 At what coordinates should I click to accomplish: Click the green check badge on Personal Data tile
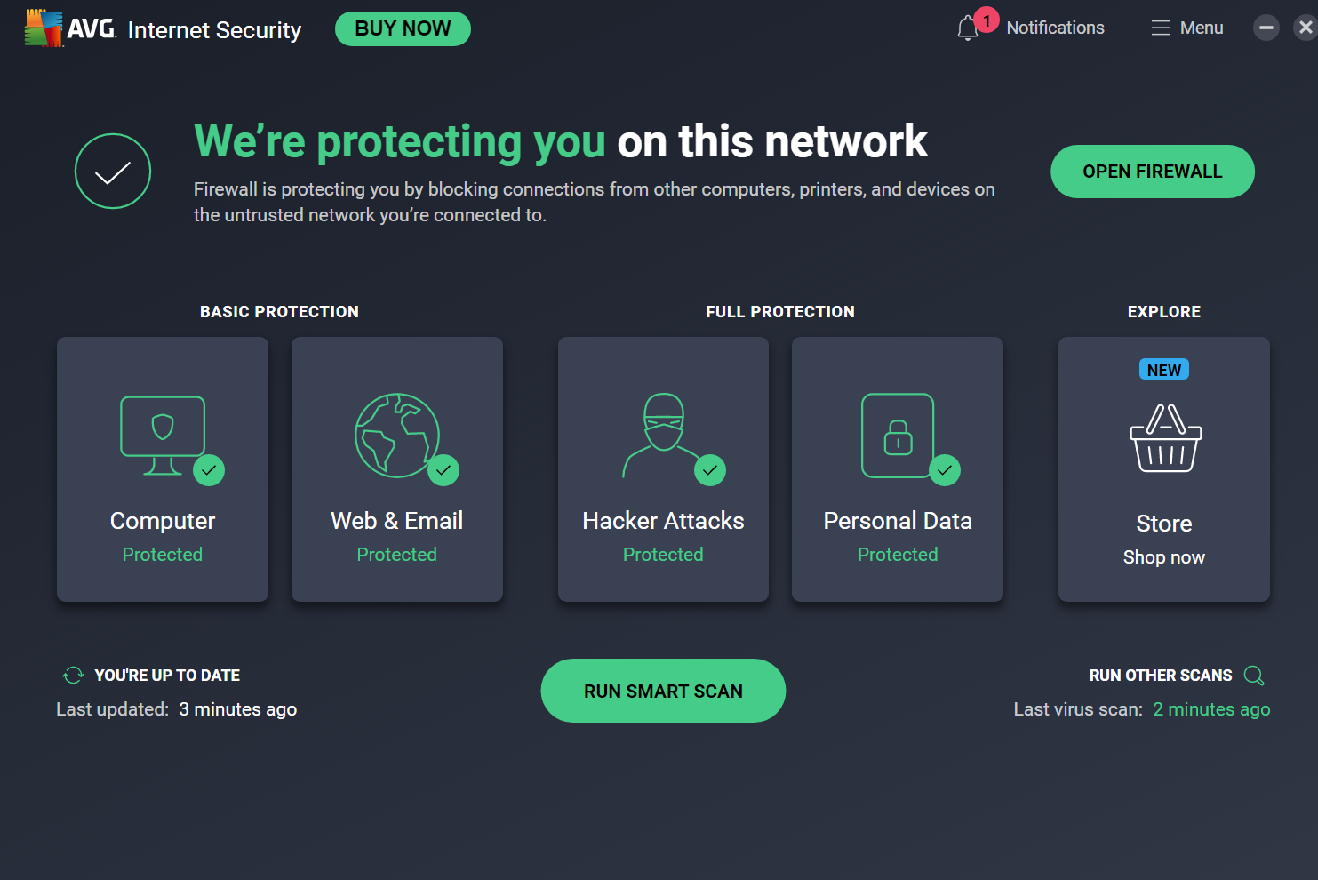pyautogui.click(x=945, y=470)
